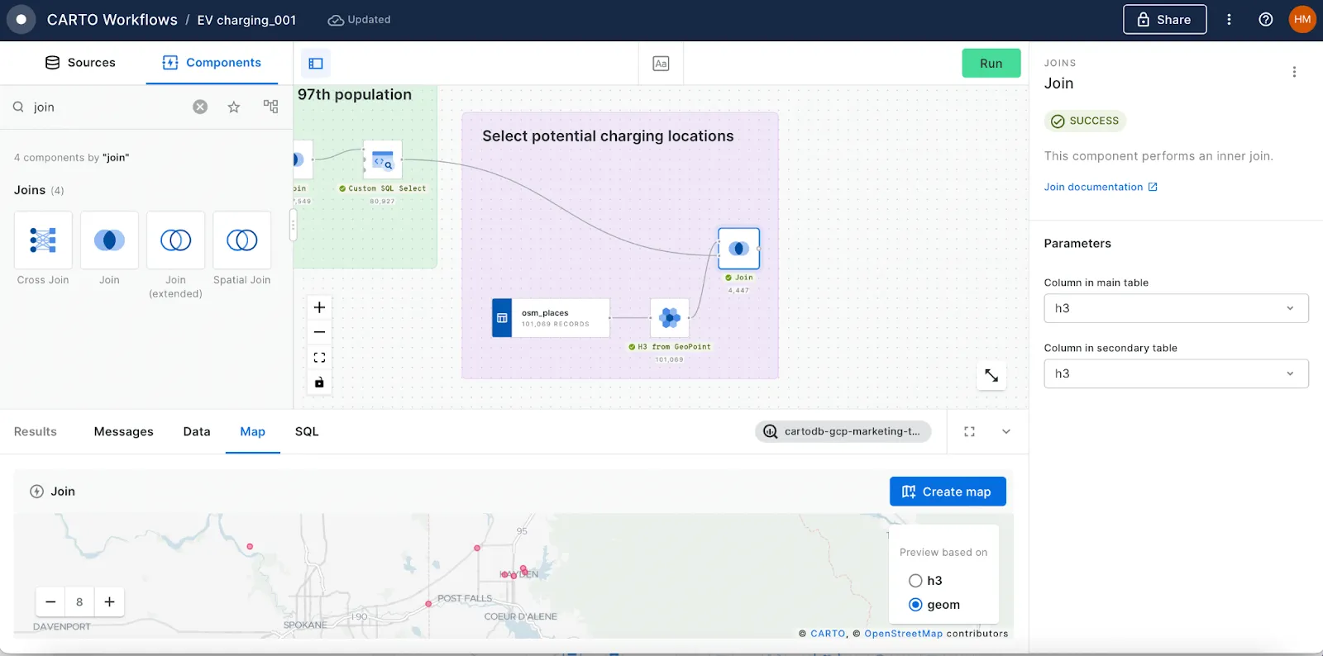This screenshot has height=656, width=1323.
Task: Increase map preview zoom level
Action: pos(109,601)
